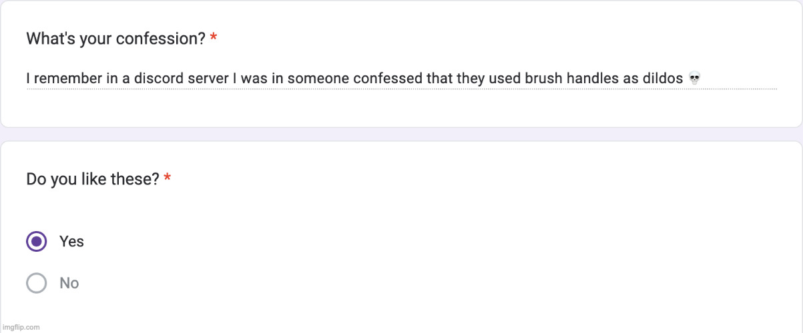Click the dotted underline beneath the confession text
The height and width of the screenshot is (333, 803).
pyautogui.click(x=400, y=89)
